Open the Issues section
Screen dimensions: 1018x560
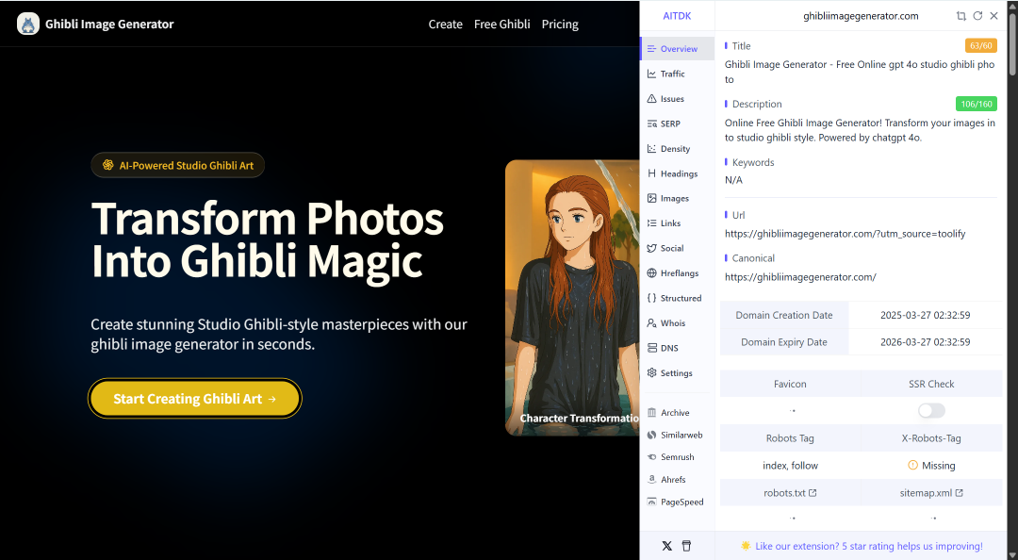tap(677, 99)
